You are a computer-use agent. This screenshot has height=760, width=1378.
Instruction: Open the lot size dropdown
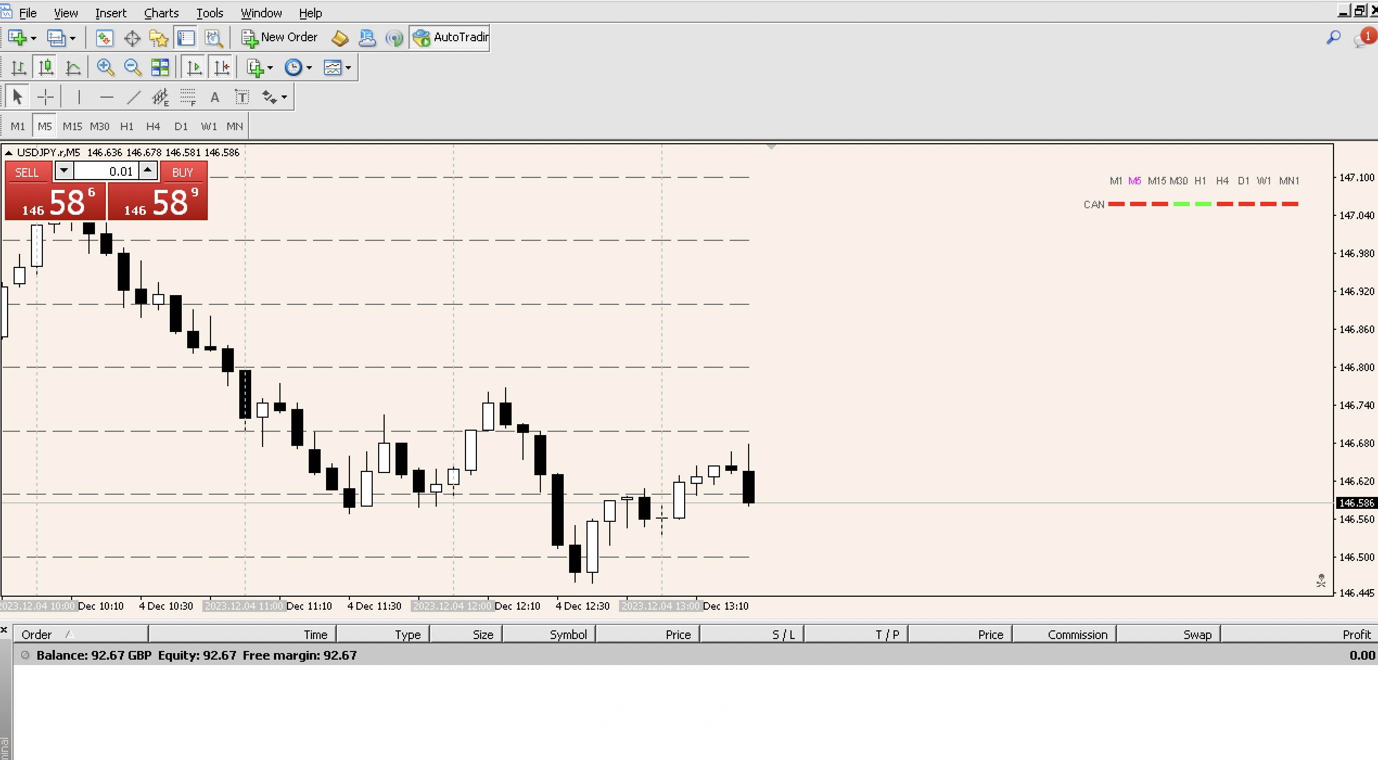64,170
